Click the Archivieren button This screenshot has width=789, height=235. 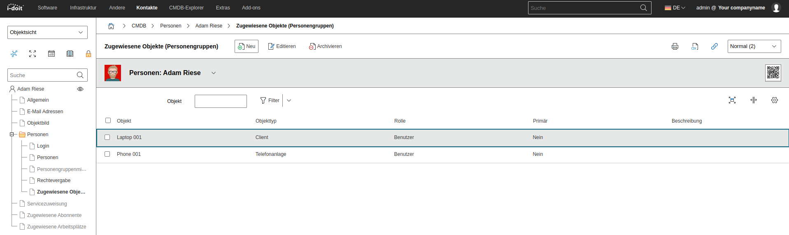click(x=326, y=46)
